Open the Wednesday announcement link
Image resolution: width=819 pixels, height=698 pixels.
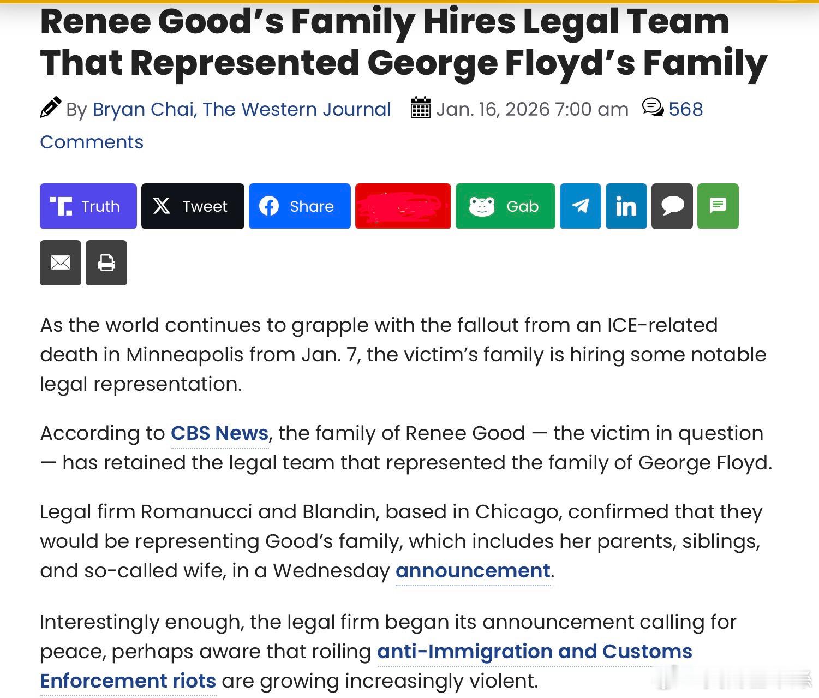(471, 570)
